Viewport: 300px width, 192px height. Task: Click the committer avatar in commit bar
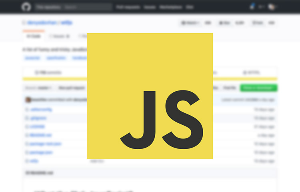click(x=28, y=100)
